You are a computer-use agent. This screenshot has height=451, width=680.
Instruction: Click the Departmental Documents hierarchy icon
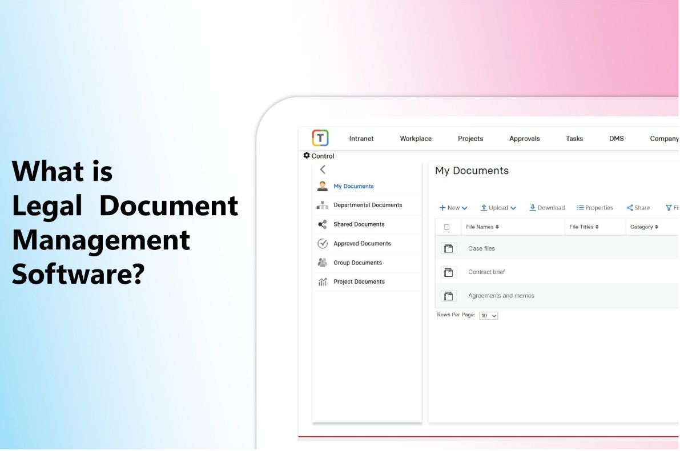tap(322, 205)
